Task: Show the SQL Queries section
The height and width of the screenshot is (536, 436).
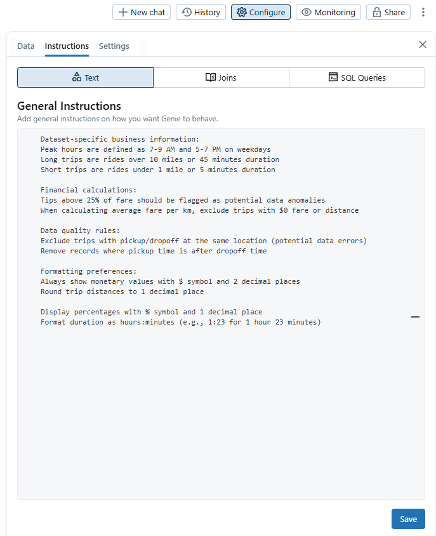Action: (x=357, y=77)
